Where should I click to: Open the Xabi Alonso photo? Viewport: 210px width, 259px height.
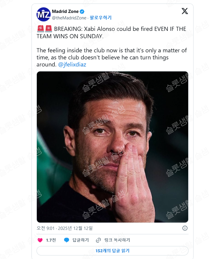[112, 147]
